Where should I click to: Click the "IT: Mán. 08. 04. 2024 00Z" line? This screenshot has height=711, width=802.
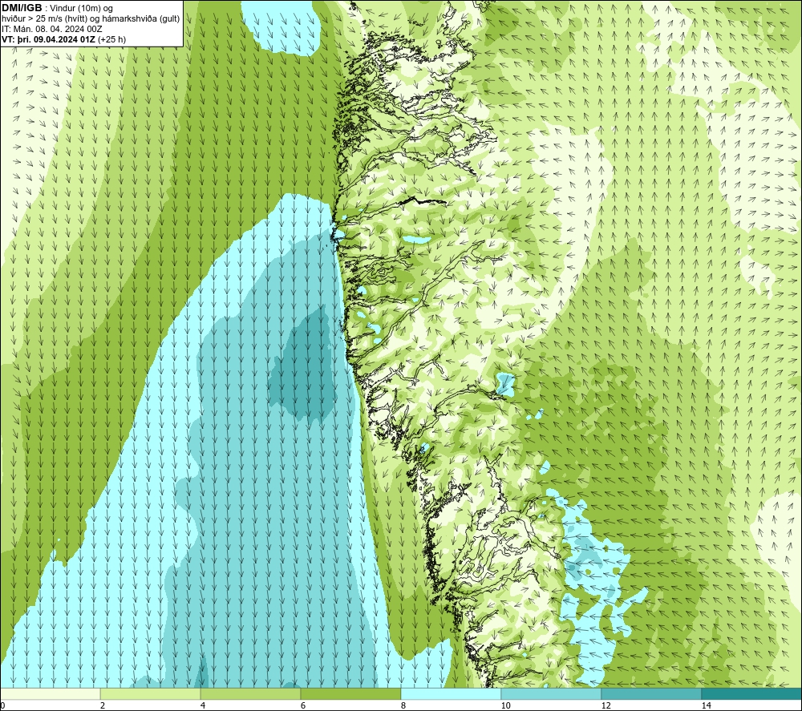click(51, 29)
